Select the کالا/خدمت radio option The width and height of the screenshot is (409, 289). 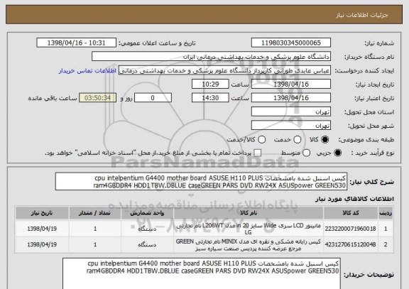click(261, 140)
